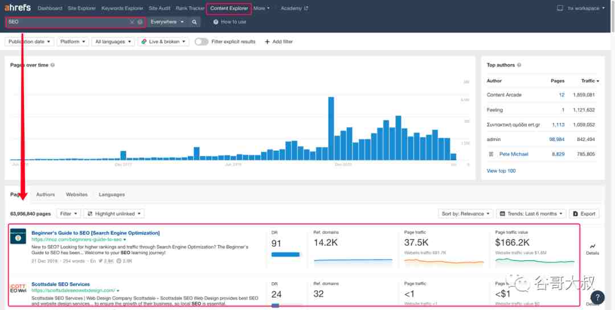The image size is (615, 310).
Task: Toggle Filter explicit results switch
Action: point(201,42)
